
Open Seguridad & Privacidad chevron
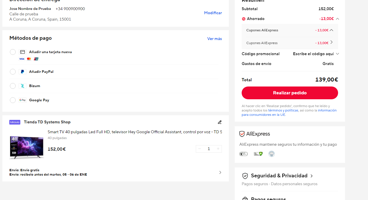(x=312, y=176)
